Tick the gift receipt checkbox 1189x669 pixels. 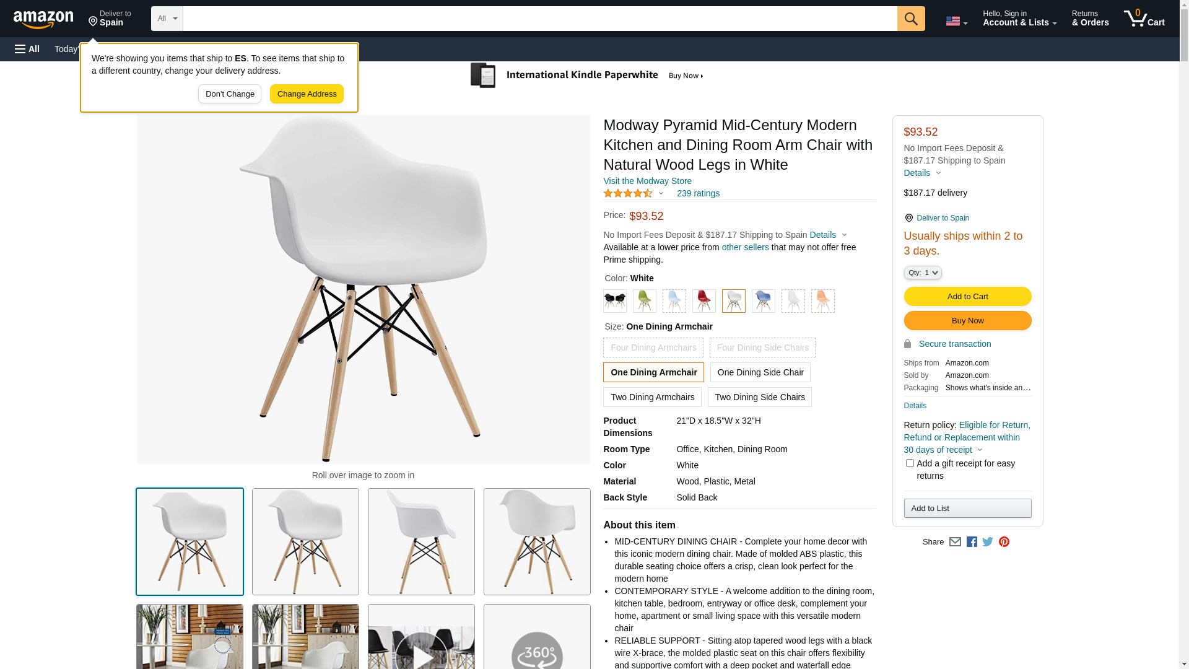pyautogui.click(x=909, y=463)
